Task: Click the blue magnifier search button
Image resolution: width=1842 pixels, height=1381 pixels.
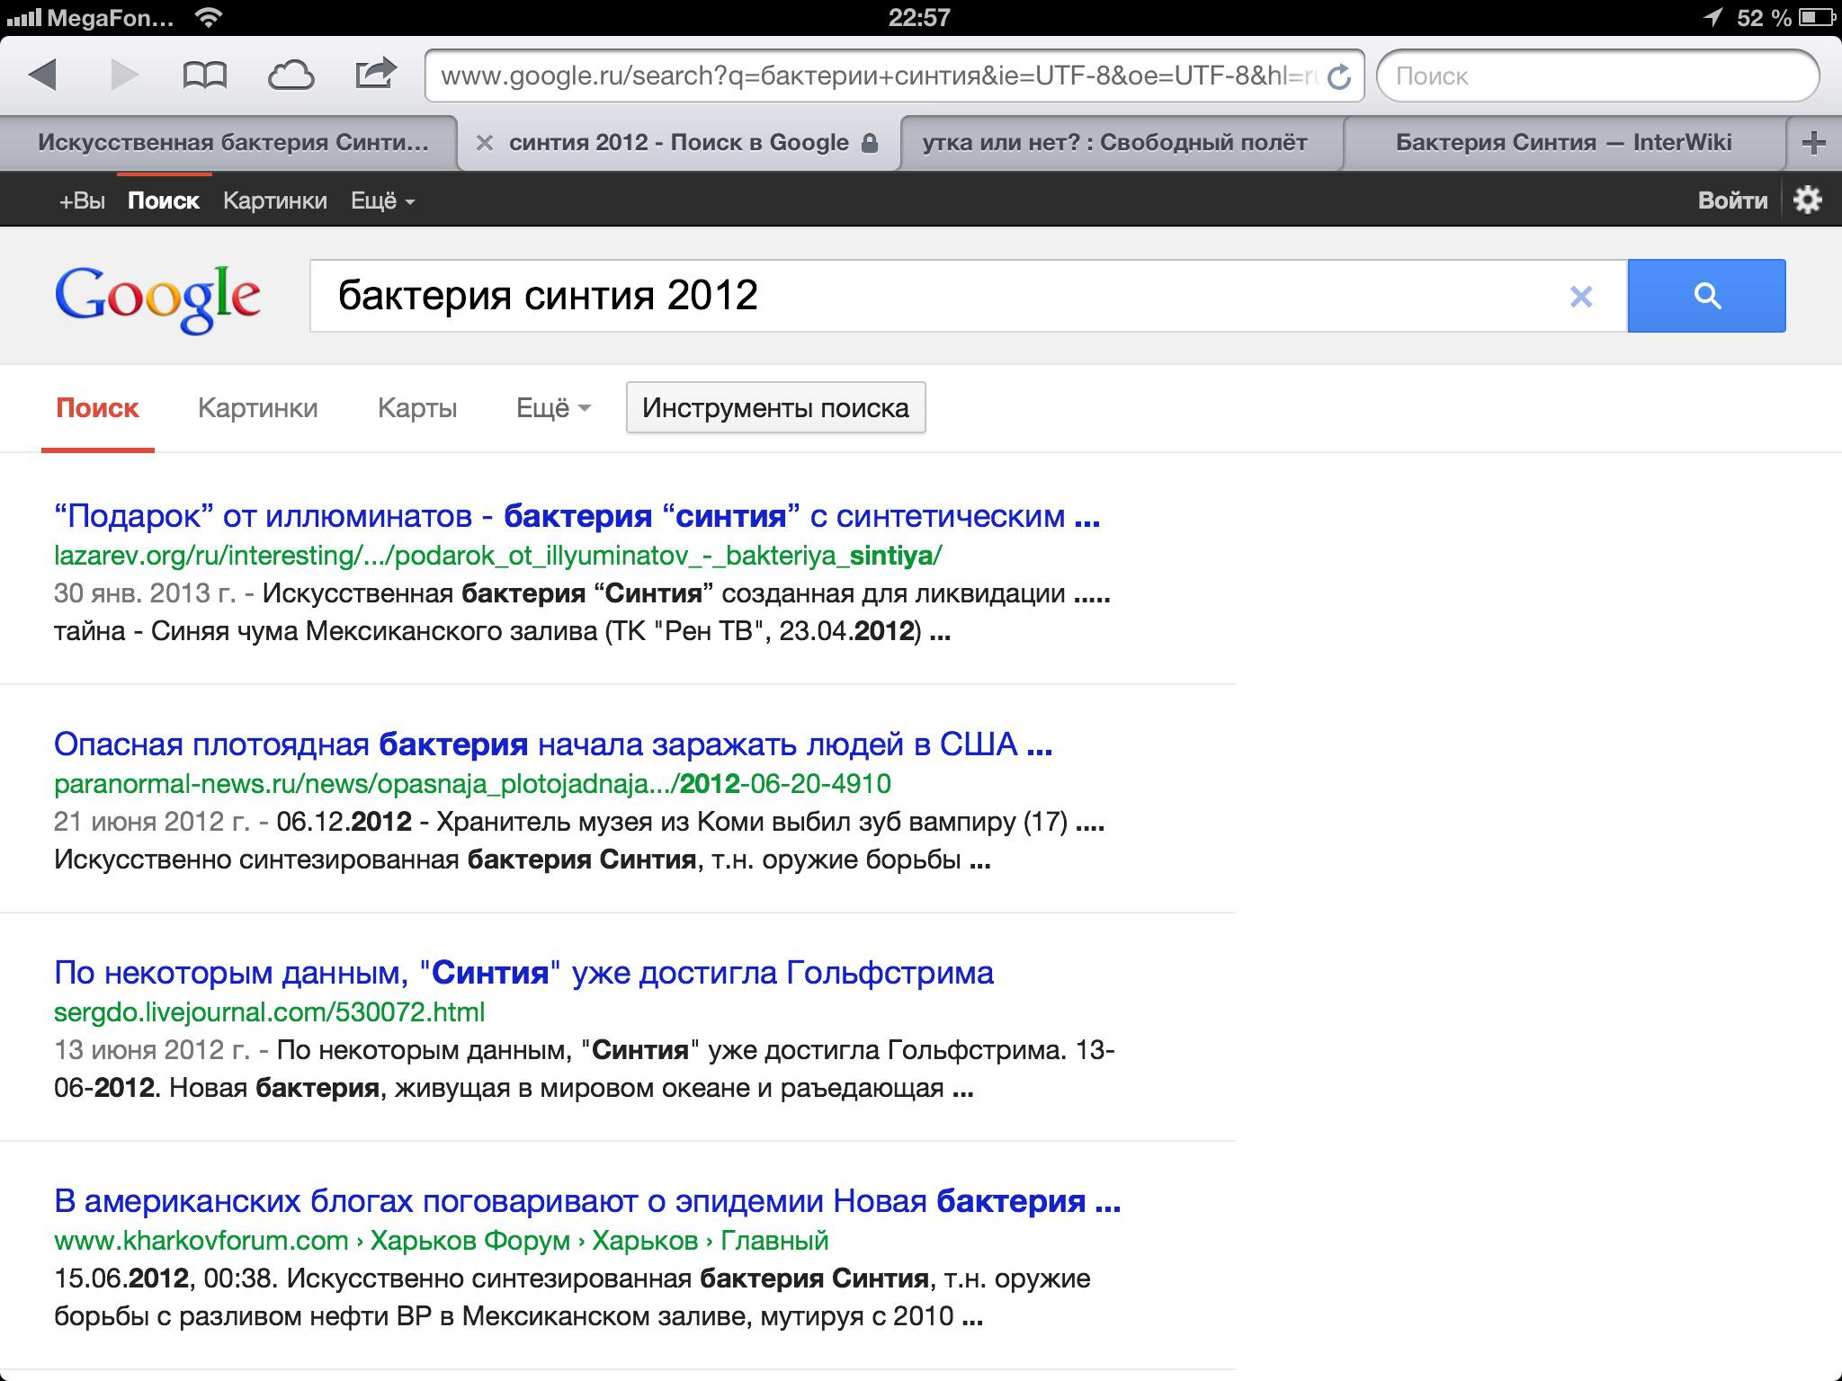Action: (x=1706, y=296)
